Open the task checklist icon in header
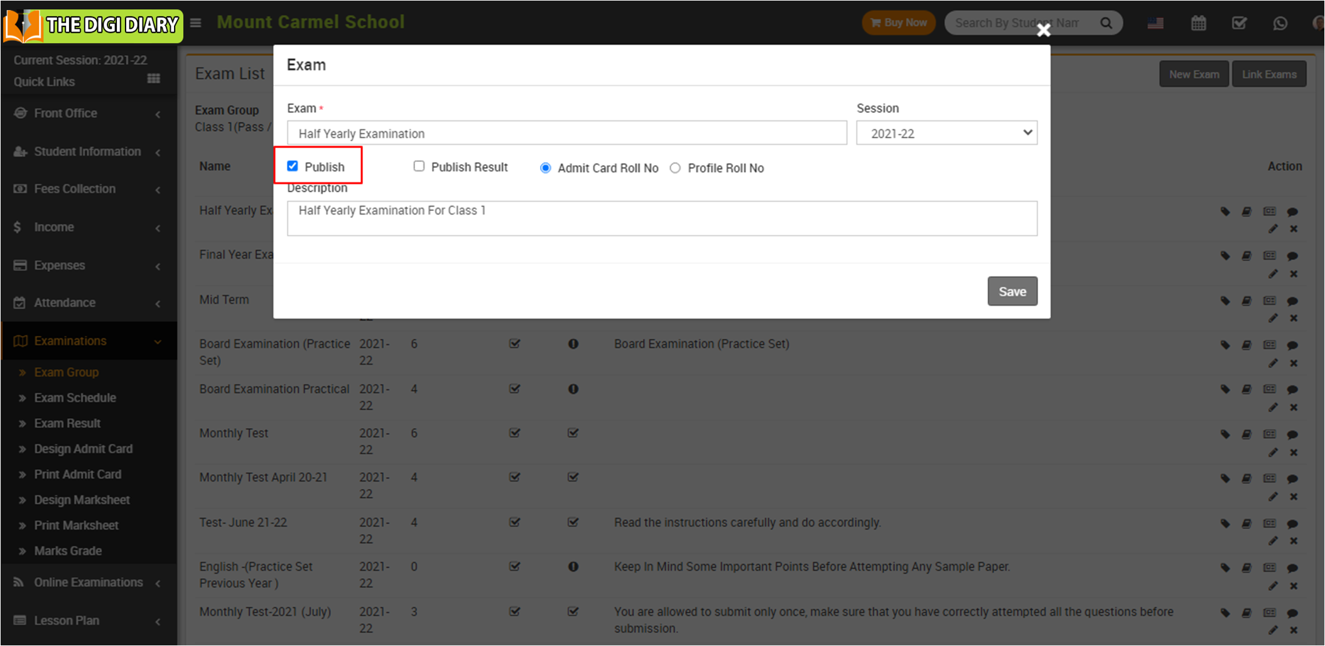 click(1239, 23)
